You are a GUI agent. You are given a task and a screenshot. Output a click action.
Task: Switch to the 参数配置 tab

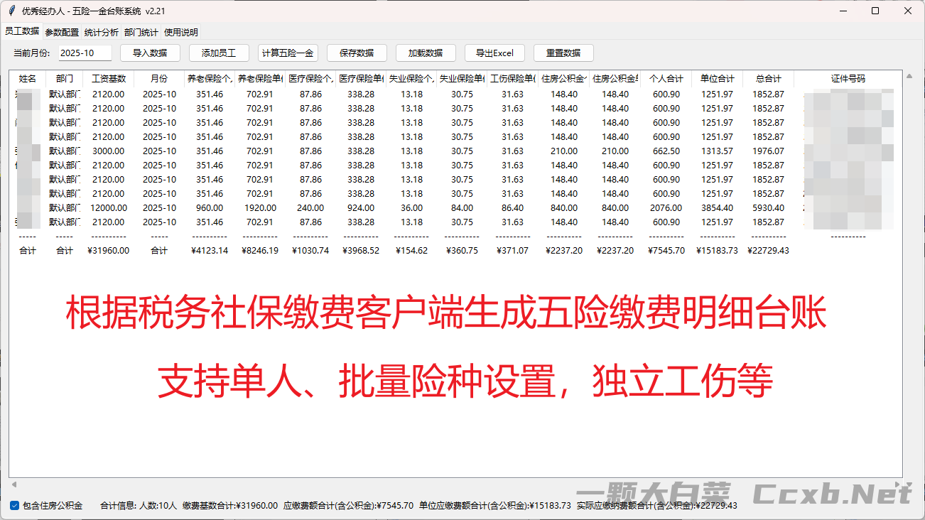[x=62, y=32]
